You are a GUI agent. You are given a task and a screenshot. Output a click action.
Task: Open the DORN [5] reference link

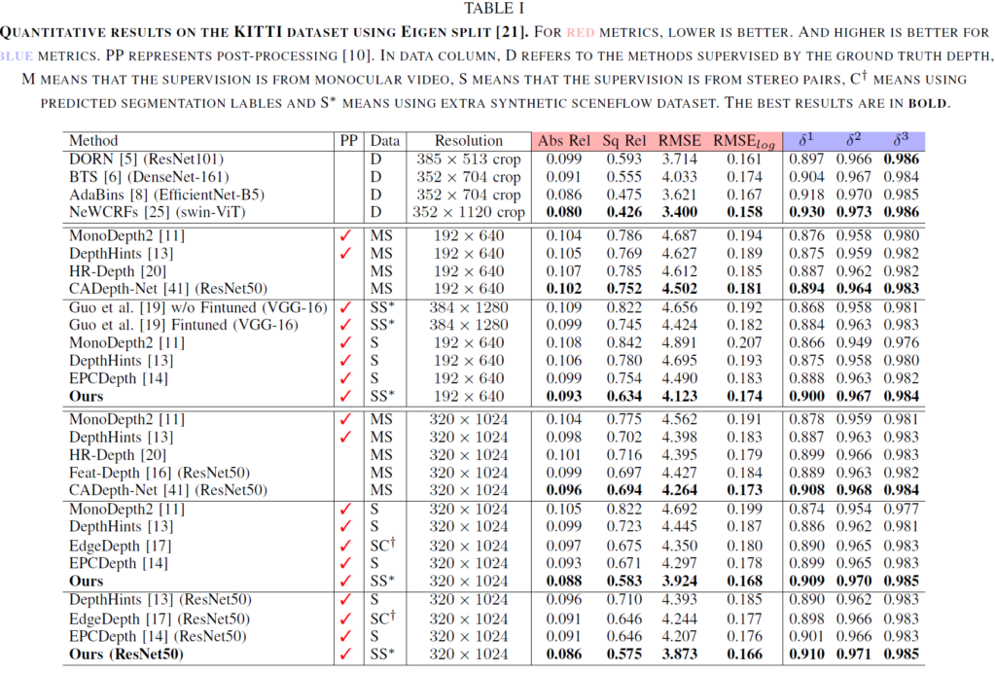(120, 159)
